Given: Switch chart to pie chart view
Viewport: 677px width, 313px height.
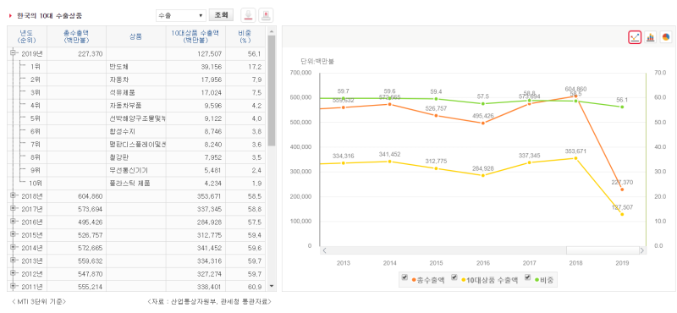Looking at the screenshot, I should point(666,37).
